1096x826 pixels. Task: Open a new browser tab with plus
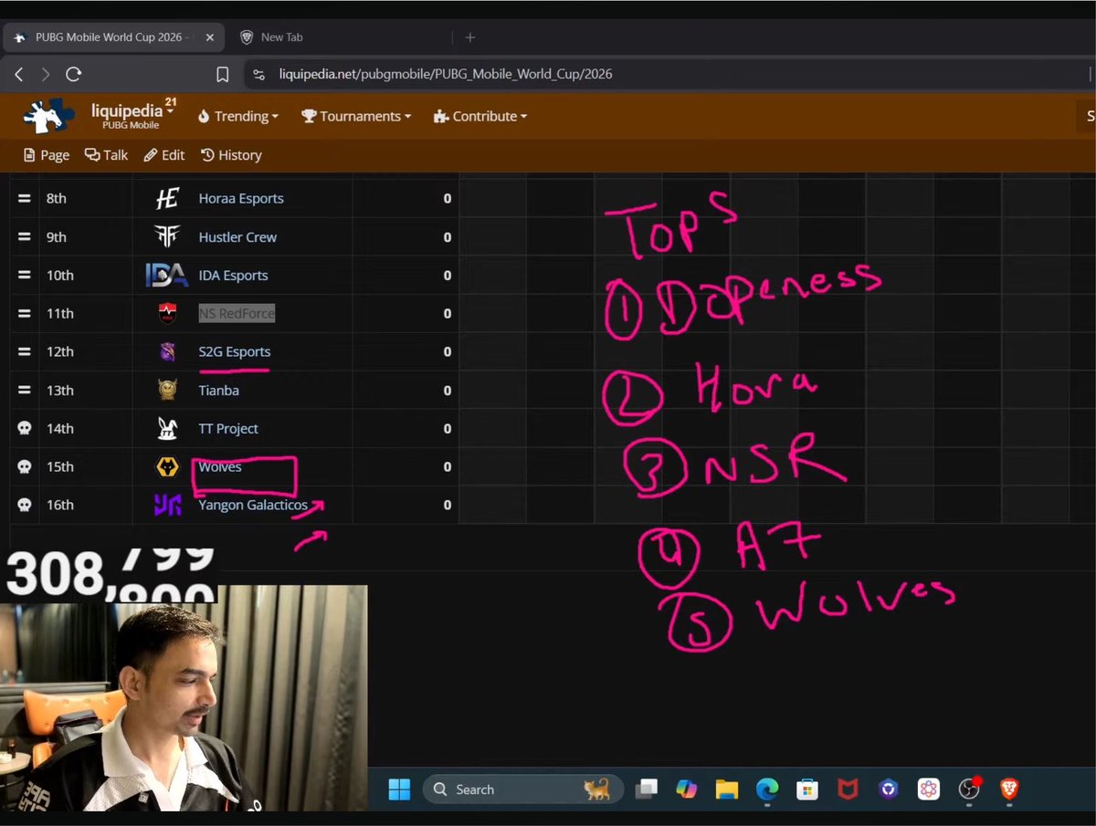(470, 37)
